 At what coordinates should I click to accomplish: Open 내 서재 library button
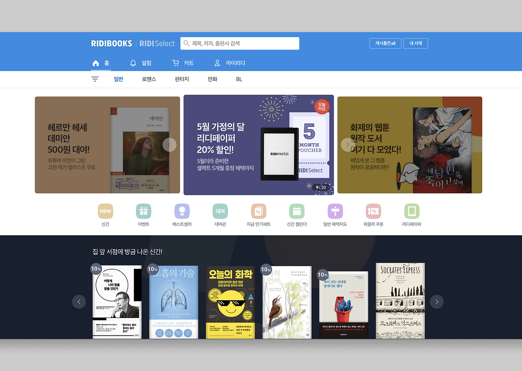tap(416, 43)
